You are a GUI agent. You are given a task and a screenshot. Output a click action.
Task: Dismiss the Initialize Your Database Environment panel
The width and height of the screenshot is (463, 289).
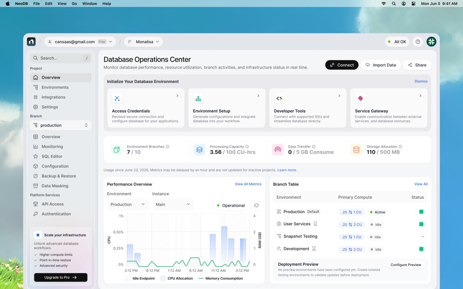click(x=421, y=81)
